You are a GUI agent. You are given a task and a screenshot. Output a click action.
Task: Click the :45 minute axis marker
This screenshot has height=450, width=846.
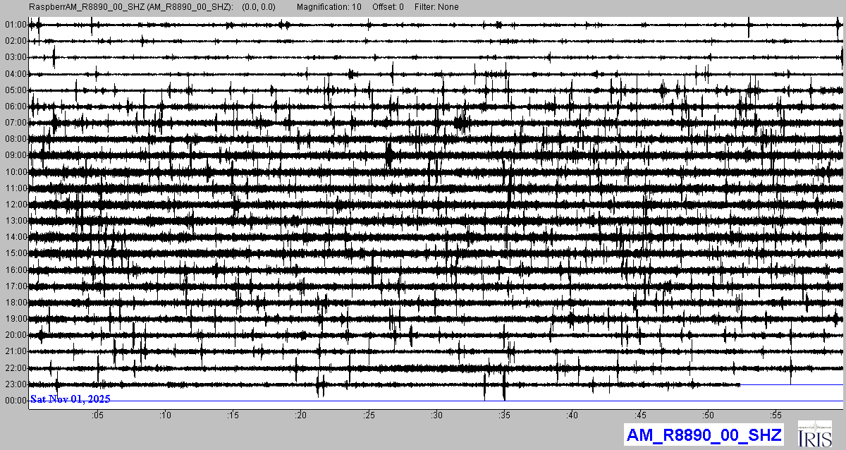641,415
